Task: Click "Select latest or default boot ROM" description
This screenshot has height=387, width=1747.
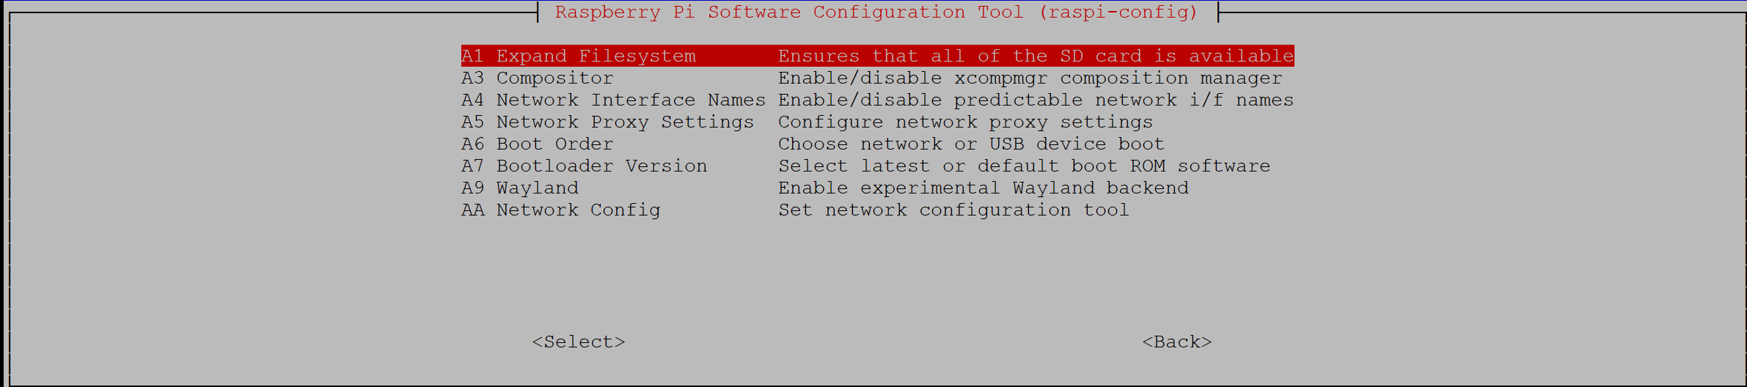Action: click(1024, 166)
